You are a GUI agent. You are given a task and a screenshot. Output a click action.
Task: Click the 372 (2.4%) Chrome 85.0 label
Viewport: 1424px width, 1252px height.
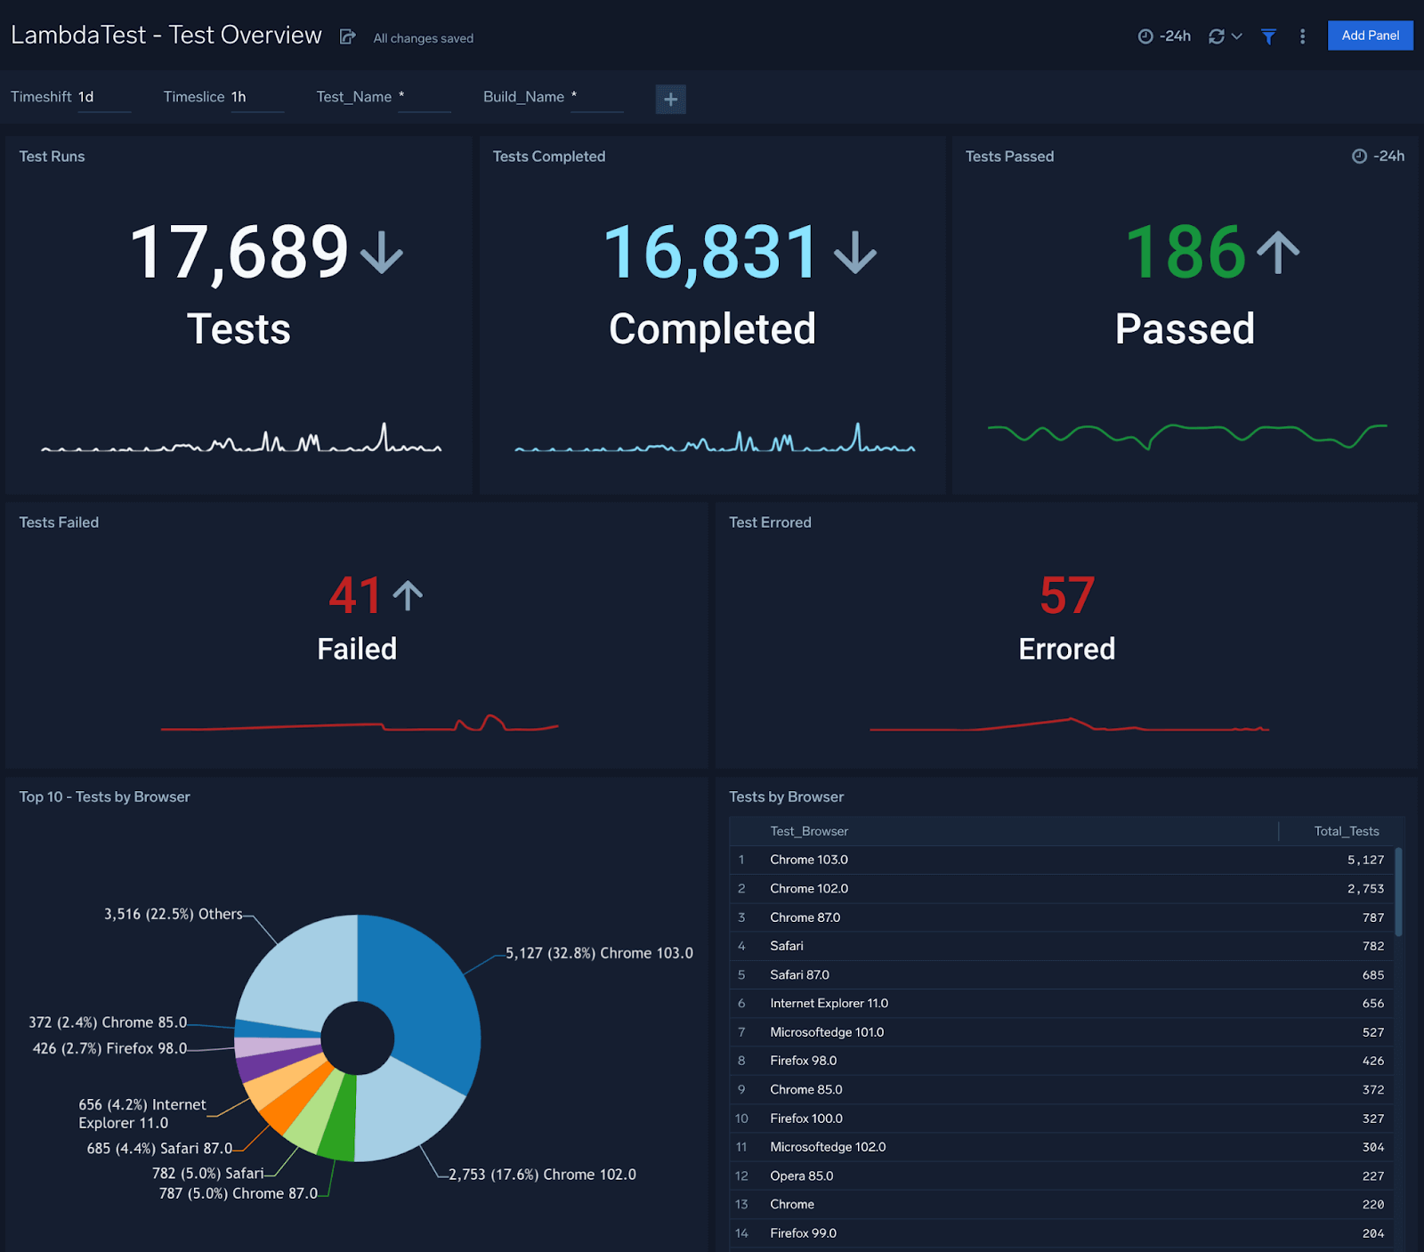pos(108,1022)
